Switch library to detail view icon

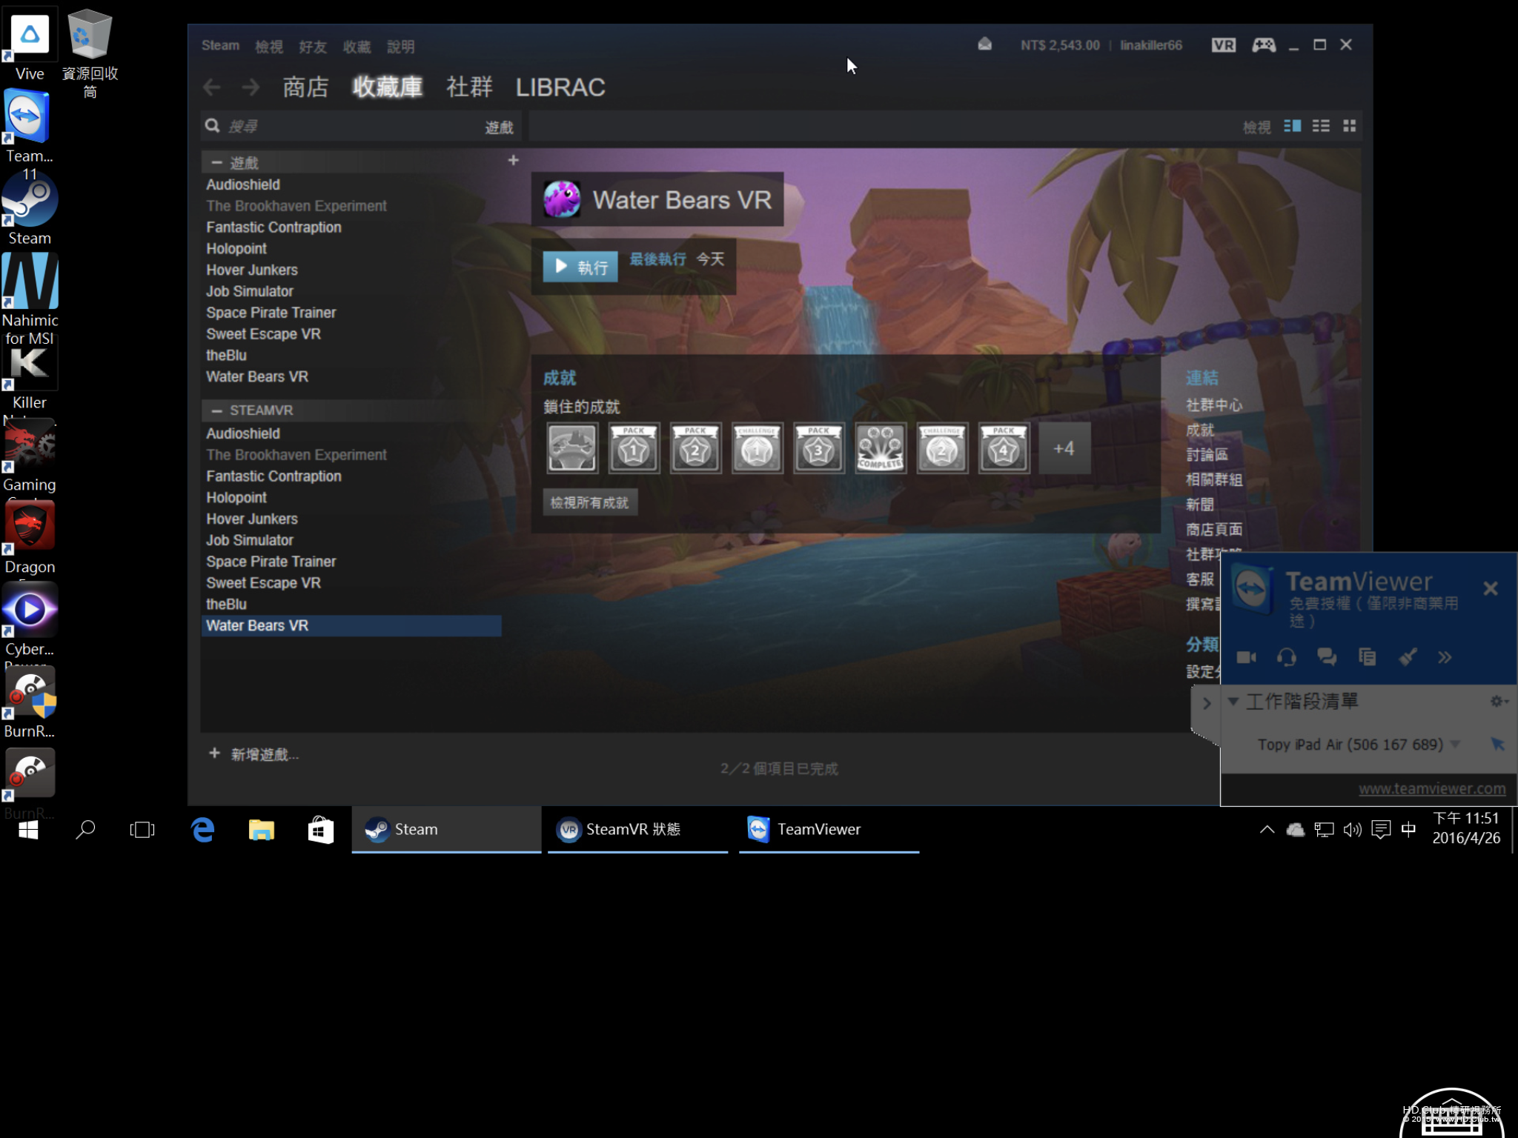click(x=1292, y=126)
